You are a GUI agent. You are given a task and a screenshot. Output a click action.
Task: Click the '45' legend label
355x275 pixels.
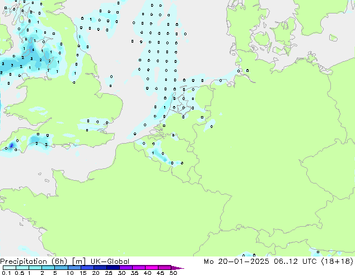coord(160,273)
